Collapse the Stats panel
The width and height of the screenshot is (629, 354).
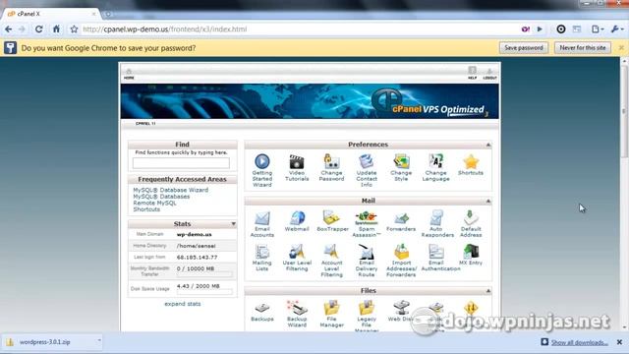(233, 224)
